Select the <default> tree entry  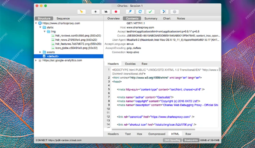click(x=69, y=56)
